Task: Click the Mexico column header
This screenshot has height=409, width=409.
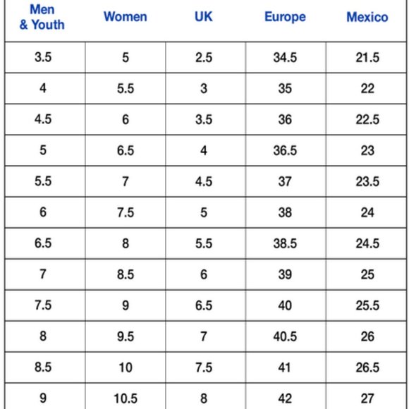Action: (367, 17)
